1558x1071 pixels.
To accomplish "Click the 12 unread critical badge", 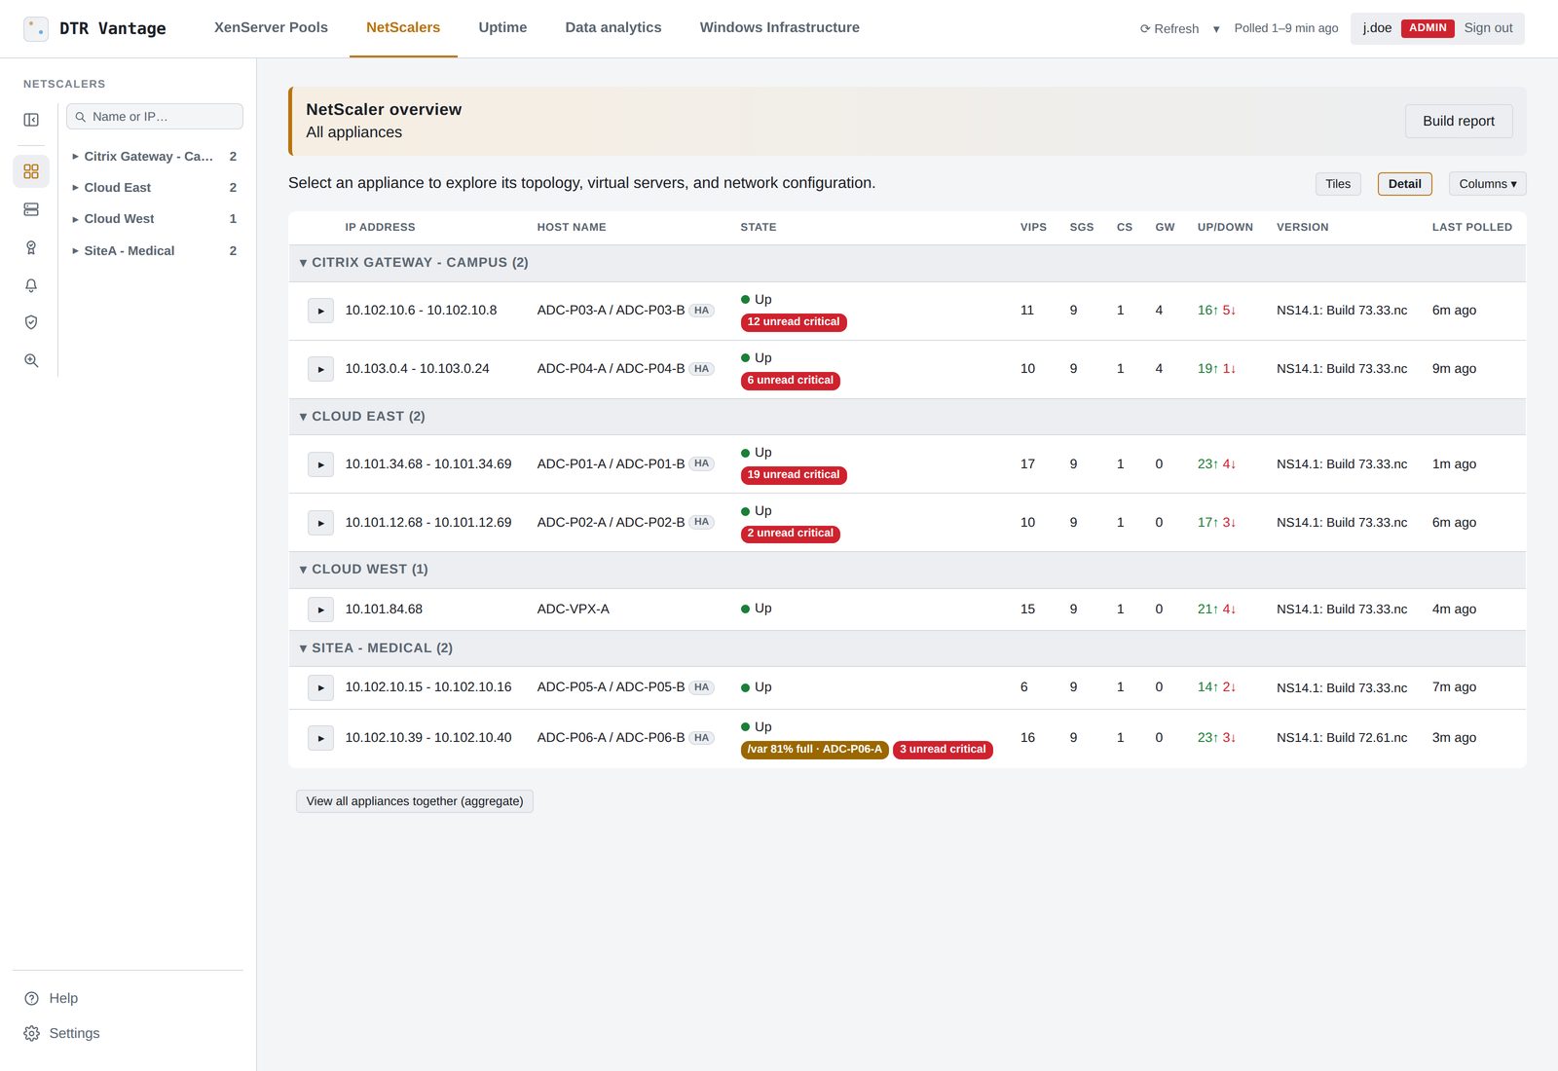I will [794, 322].
